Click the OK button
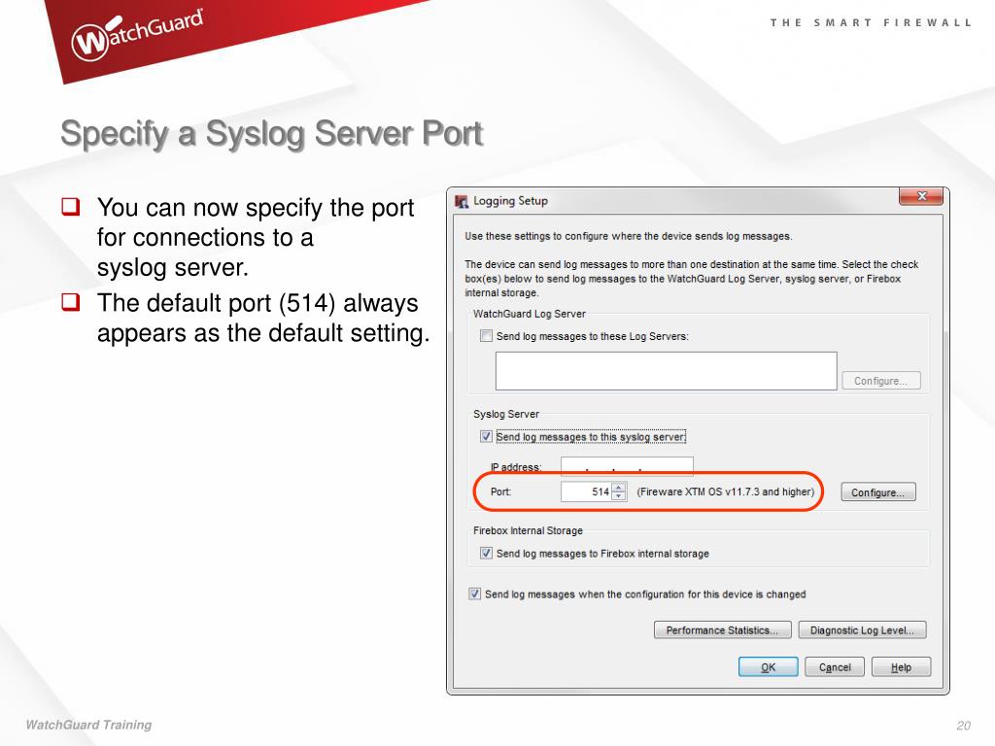Viewport: 995px width, 746px height. (768, 666)
